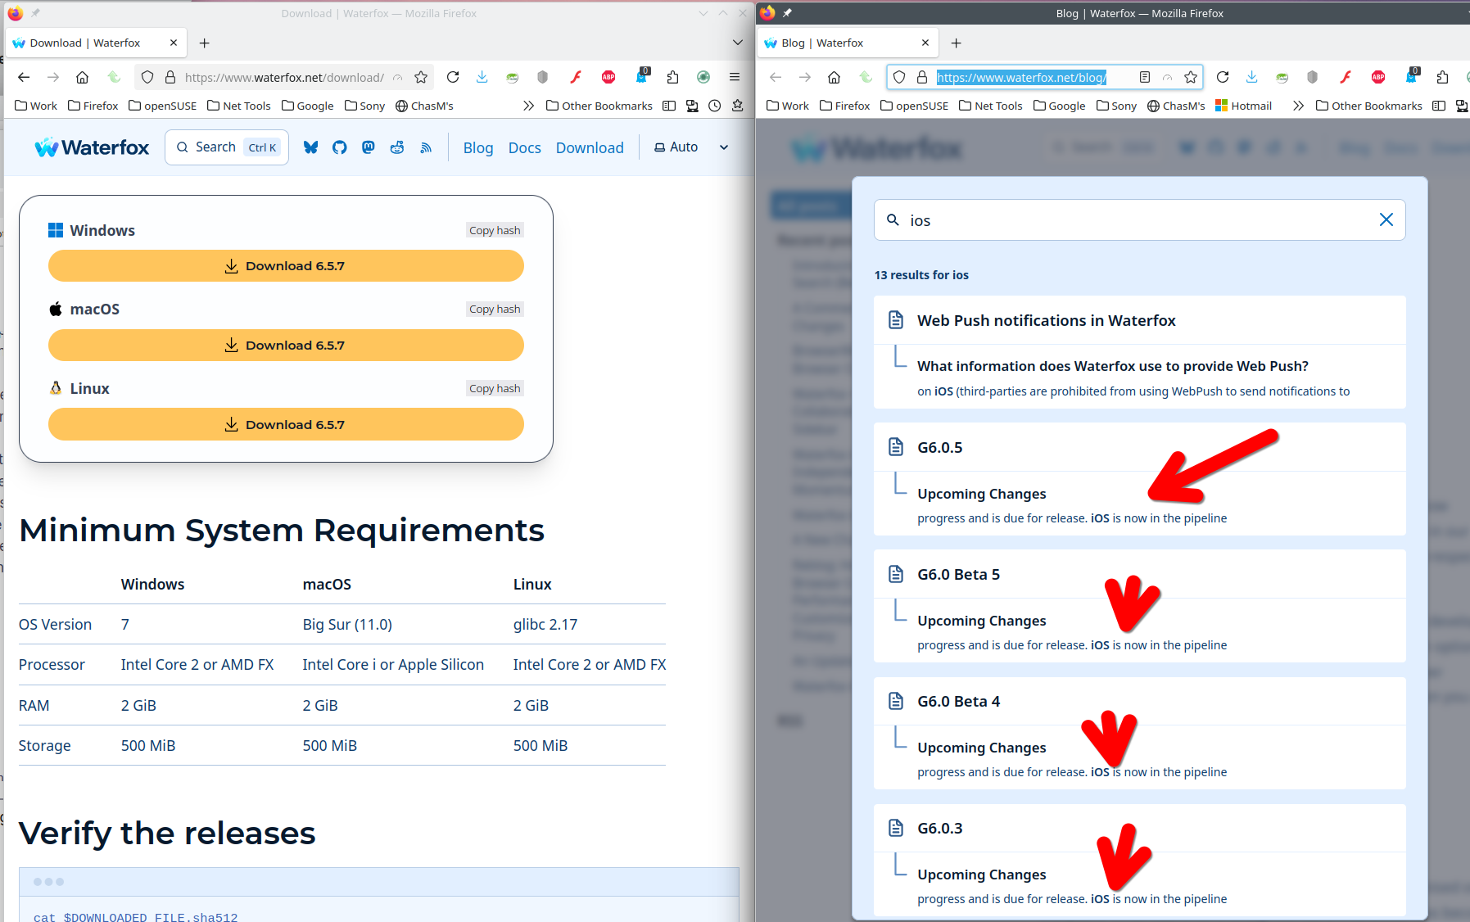1470x922 pixels.
Task: Open Blog in Waterfox navigation
Action: tap(478, 147)
